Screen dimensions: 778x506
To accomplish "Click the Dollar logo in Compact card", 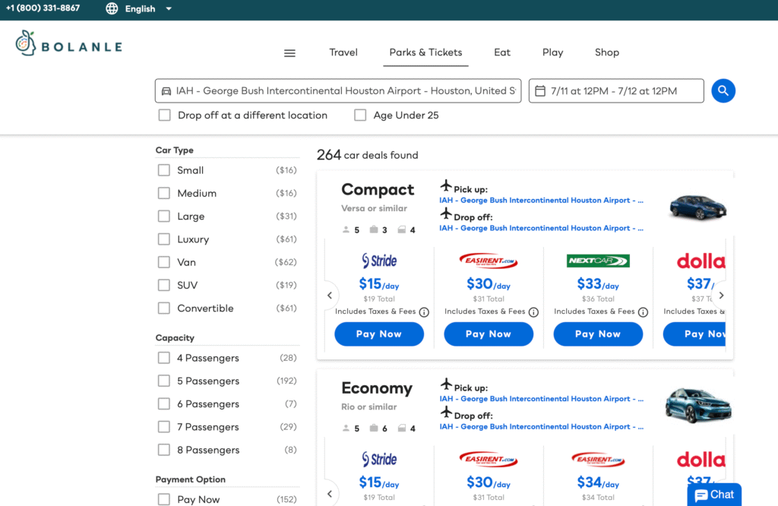I will pyautogui.click(x=701, y=261).
